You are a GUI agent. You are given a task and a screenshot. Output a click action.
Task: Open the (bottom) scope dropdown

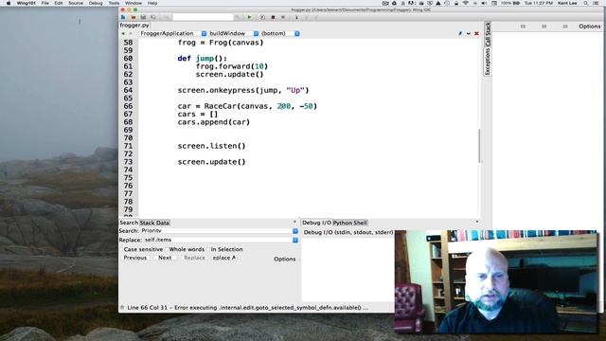point(297,34)
